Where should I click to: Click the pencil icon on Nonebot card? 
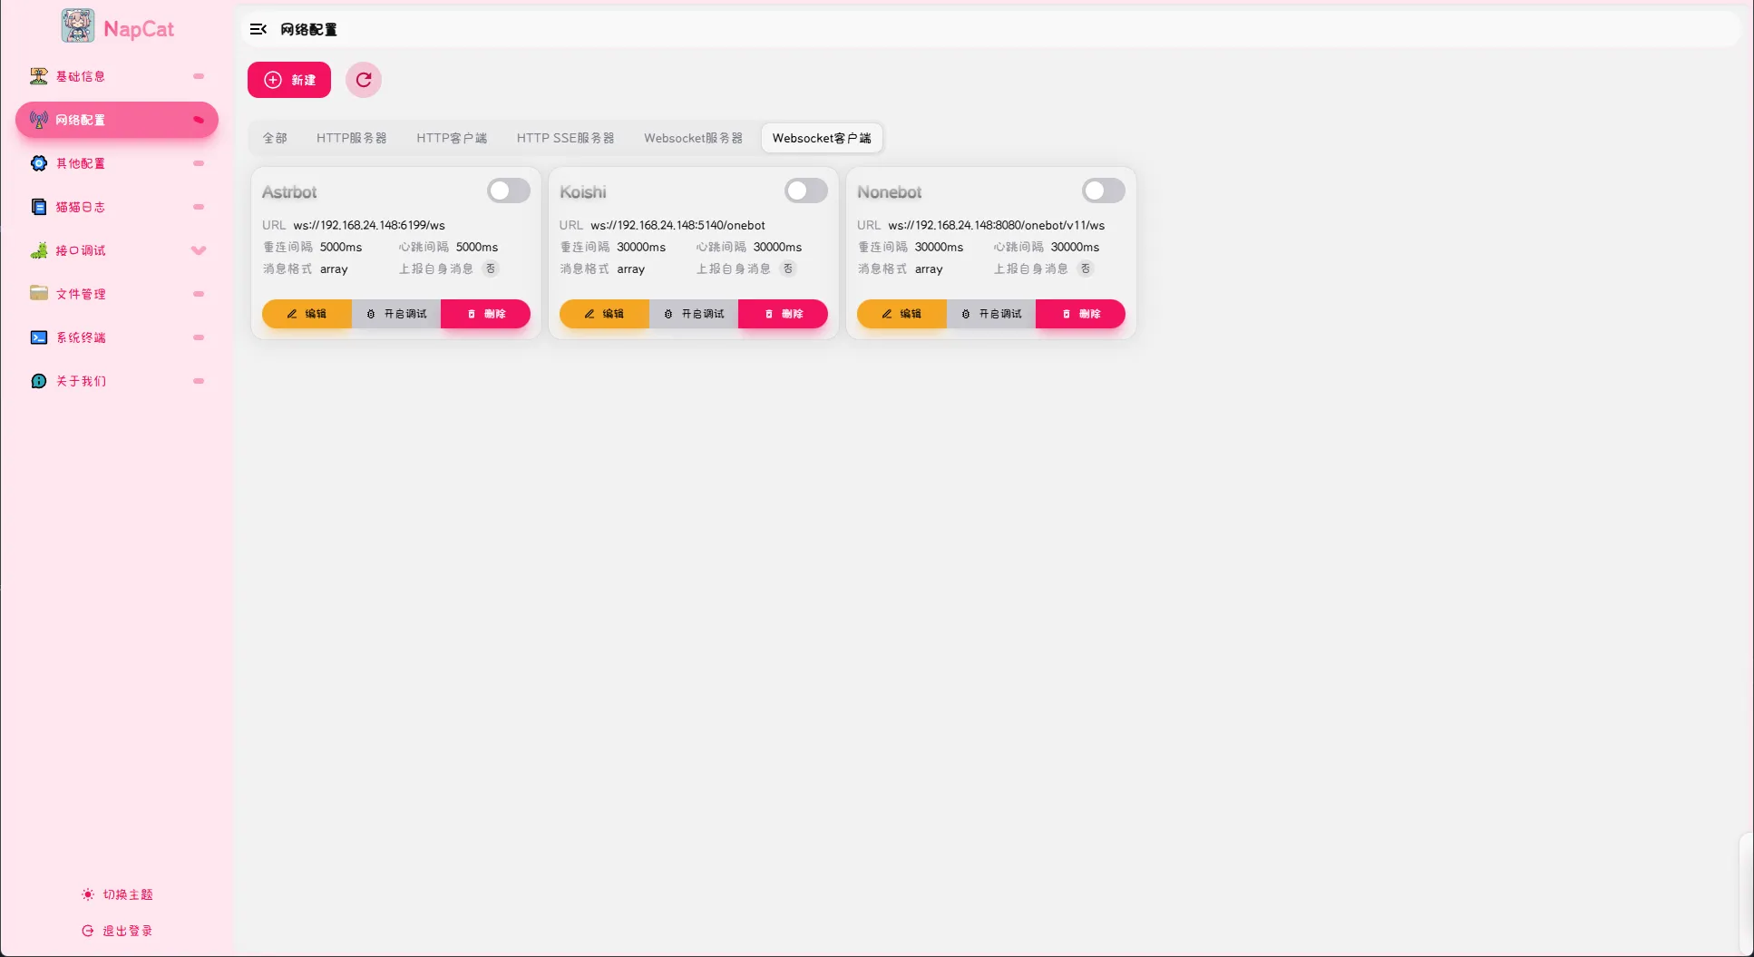click(887, 314)
